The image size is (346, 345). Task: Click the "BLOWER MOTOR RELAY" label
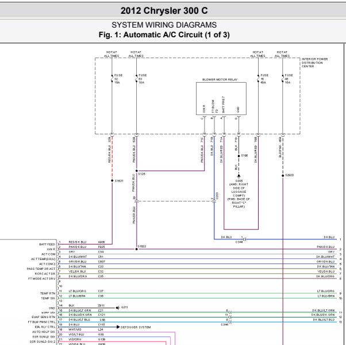(220, 80)
